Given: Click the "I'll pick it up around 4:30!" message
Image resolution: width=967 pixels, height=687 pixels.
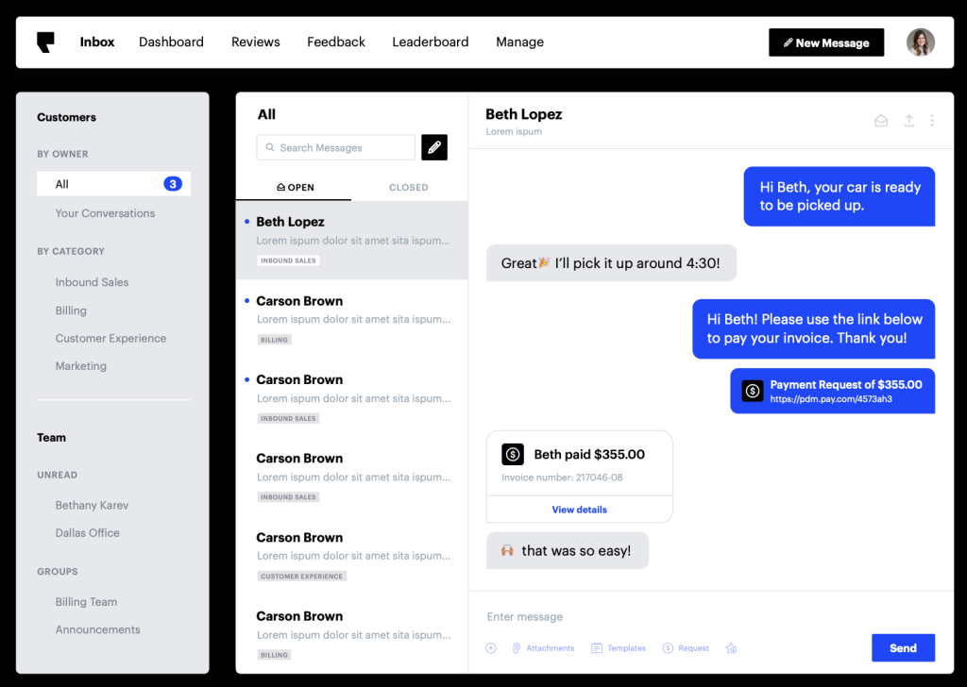Looking at the screenshot, I should 611,263.
